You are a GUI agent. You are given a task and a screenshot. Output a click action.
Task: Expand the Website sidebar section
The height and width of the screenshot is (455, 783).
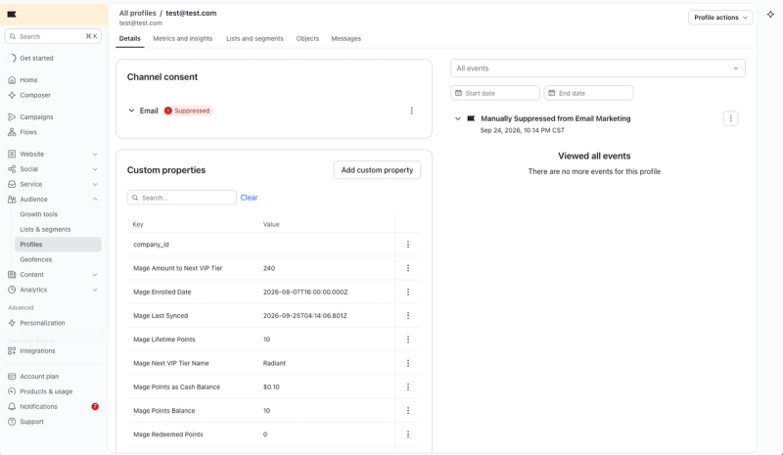[x=95, y=154]
